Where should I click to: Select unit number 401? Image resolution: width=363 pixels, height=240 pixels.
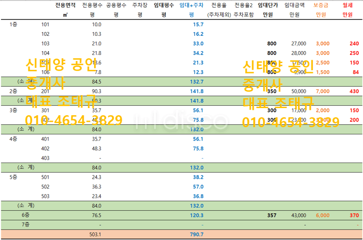45,139
